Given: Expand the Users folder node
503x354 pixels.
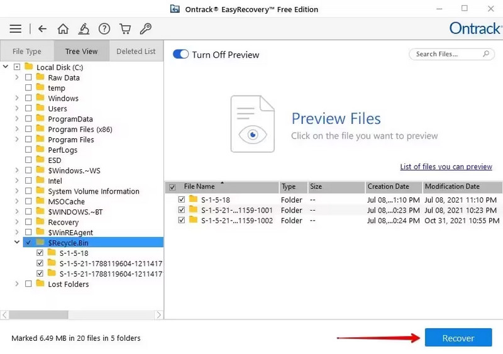Looking at the screenshot, I should point(17,108).
